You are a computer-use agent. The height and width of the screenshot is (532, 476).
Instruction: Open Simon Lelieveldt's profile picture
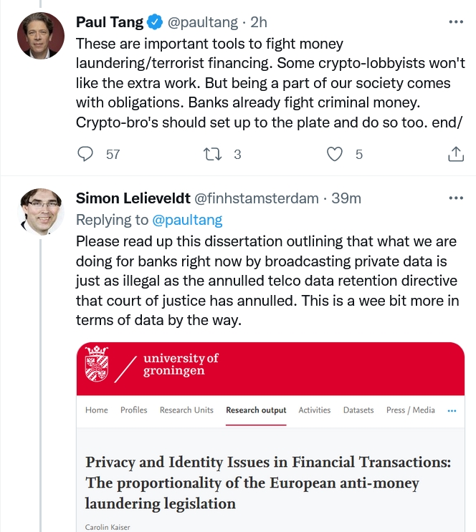click(41, 212)
